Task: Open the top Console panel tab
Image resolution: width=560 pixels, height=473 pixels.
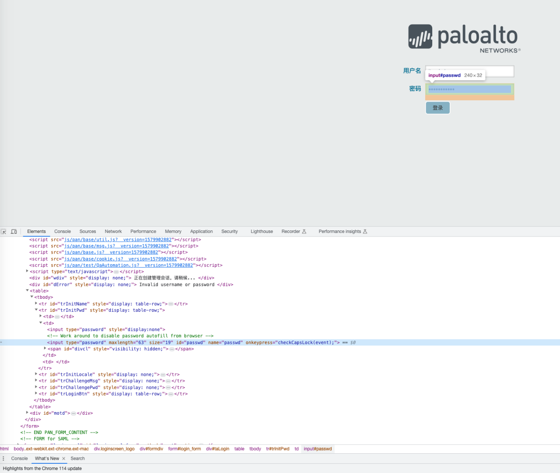Action: [x=63, y=232]
